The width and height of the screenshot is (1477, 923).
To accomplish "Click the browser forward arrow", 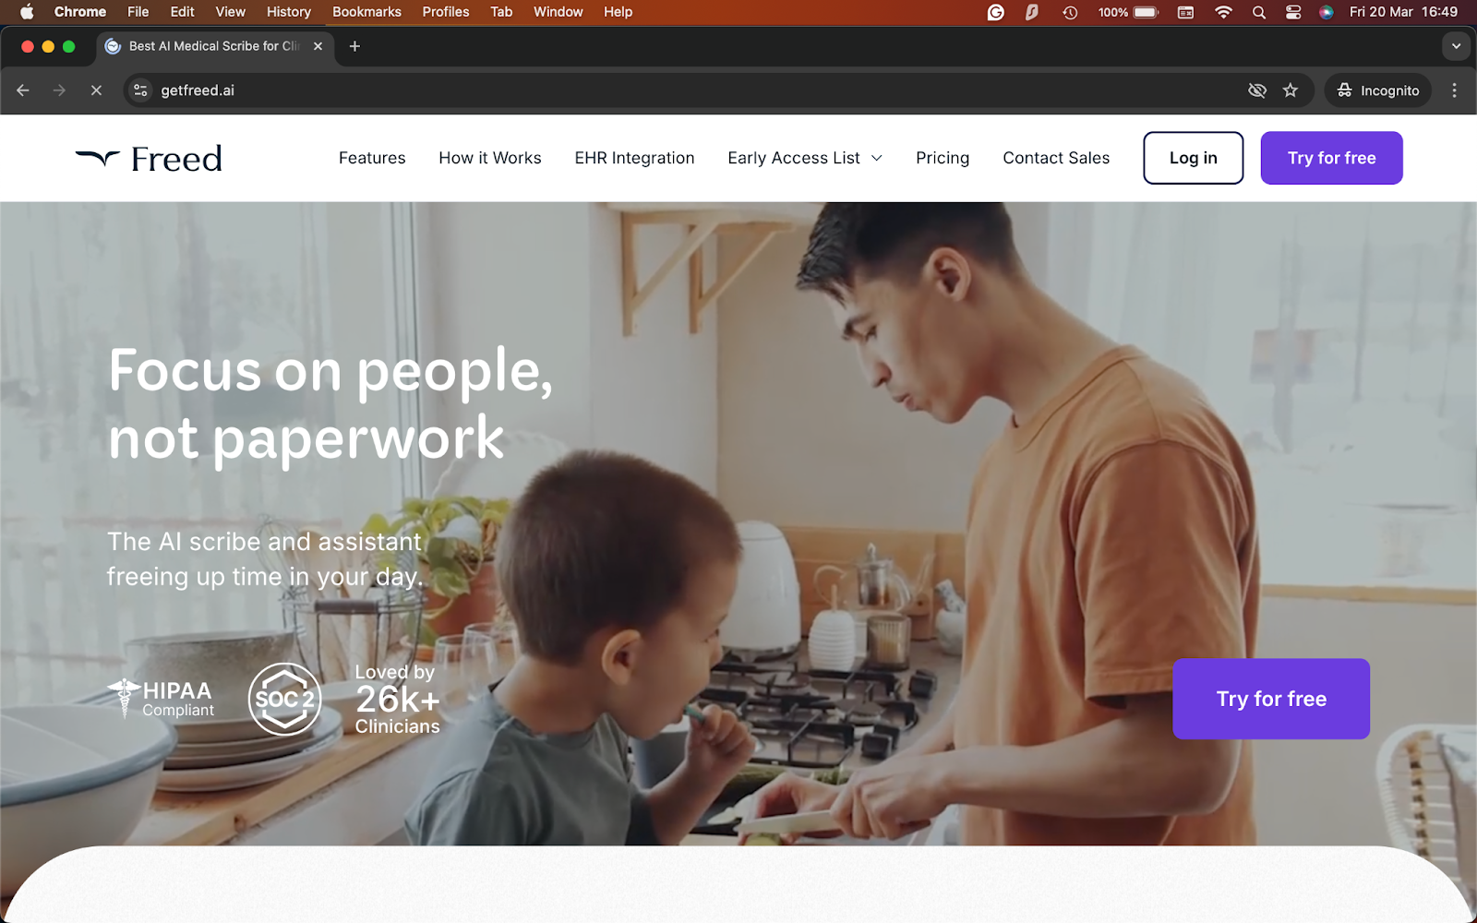I will pyautogui.click(x=59, y=90).
